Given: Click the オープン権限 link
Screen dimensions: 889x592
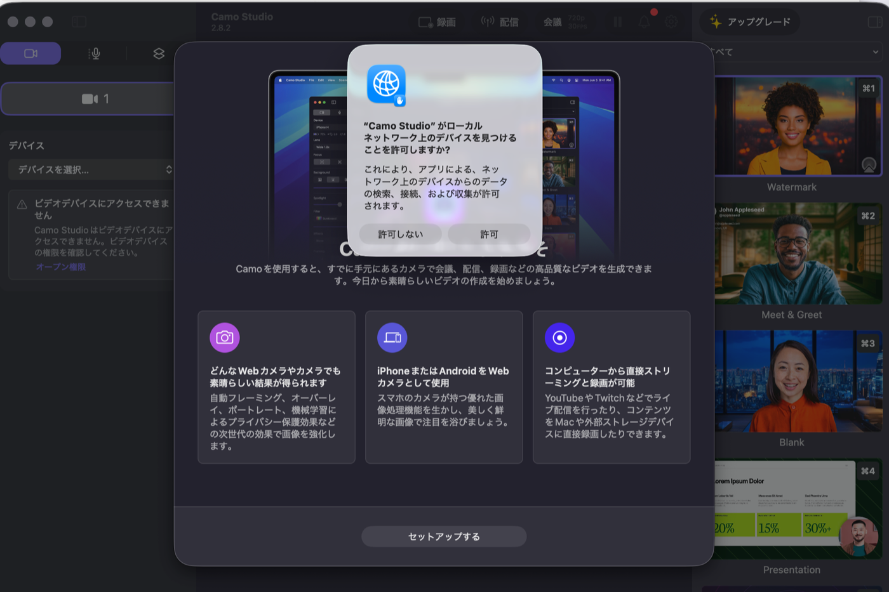Looking at the screenshot, I should click(61, 266).
